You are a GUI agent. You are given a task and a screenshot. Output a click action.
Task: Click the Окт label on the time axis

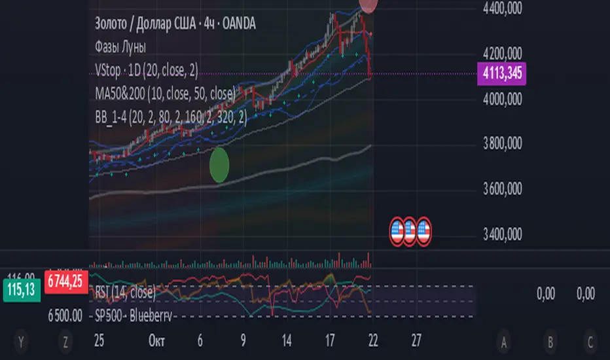156,341
